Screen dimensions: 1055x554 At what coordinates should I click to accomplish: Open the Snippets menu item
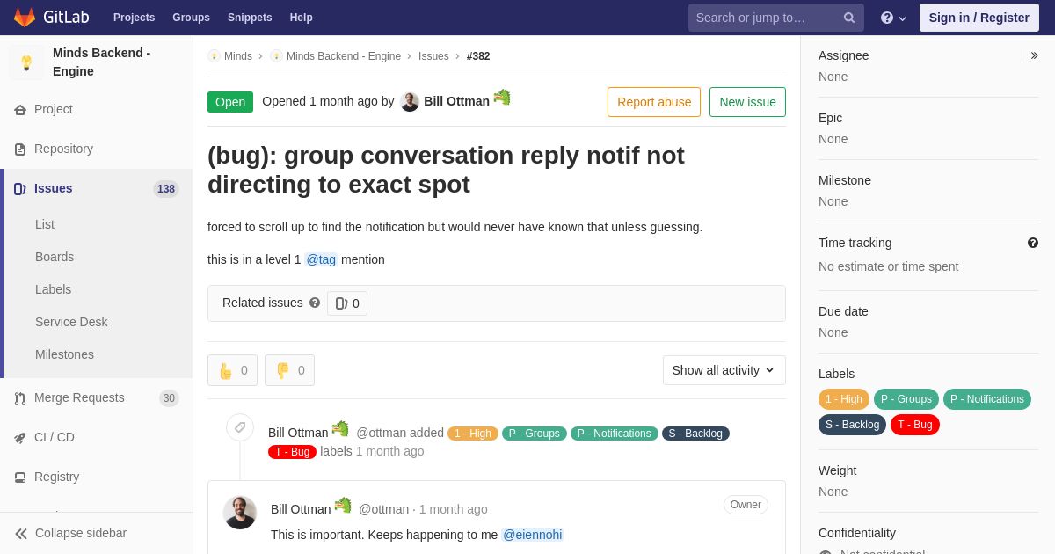coord(250,18)
